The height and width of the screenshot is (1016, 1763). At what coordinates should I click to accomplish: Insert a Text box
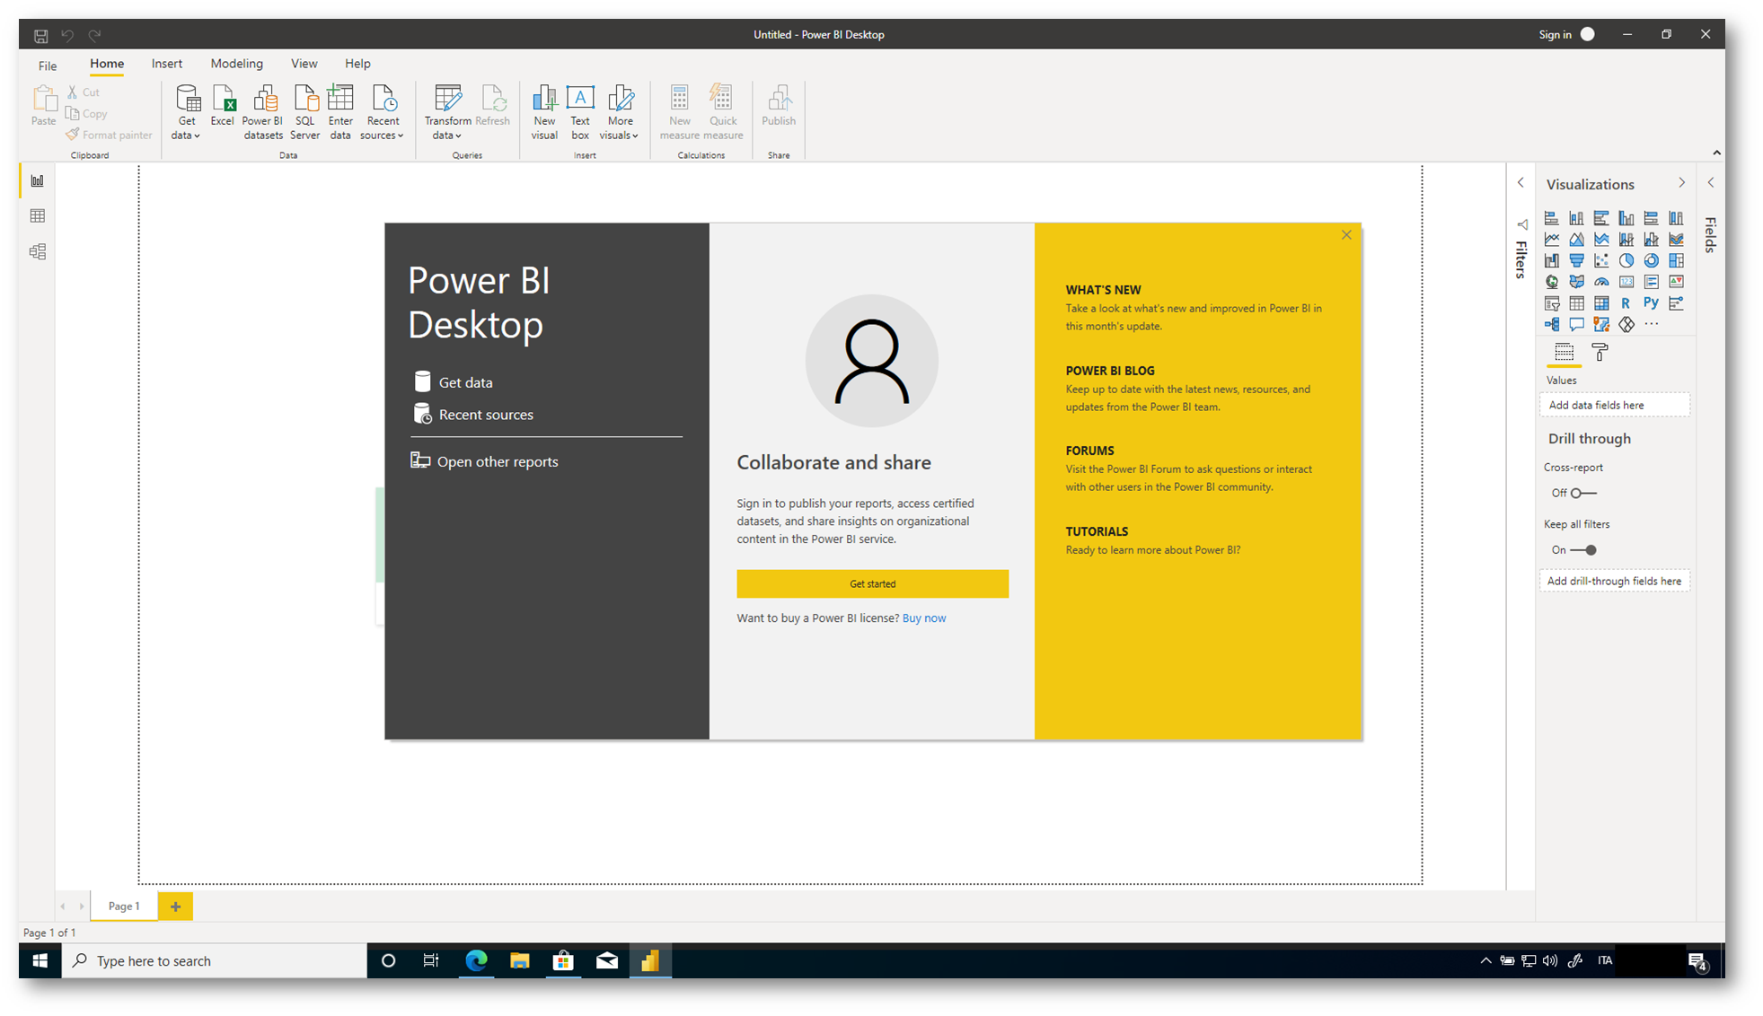click(x=580, y=112)
